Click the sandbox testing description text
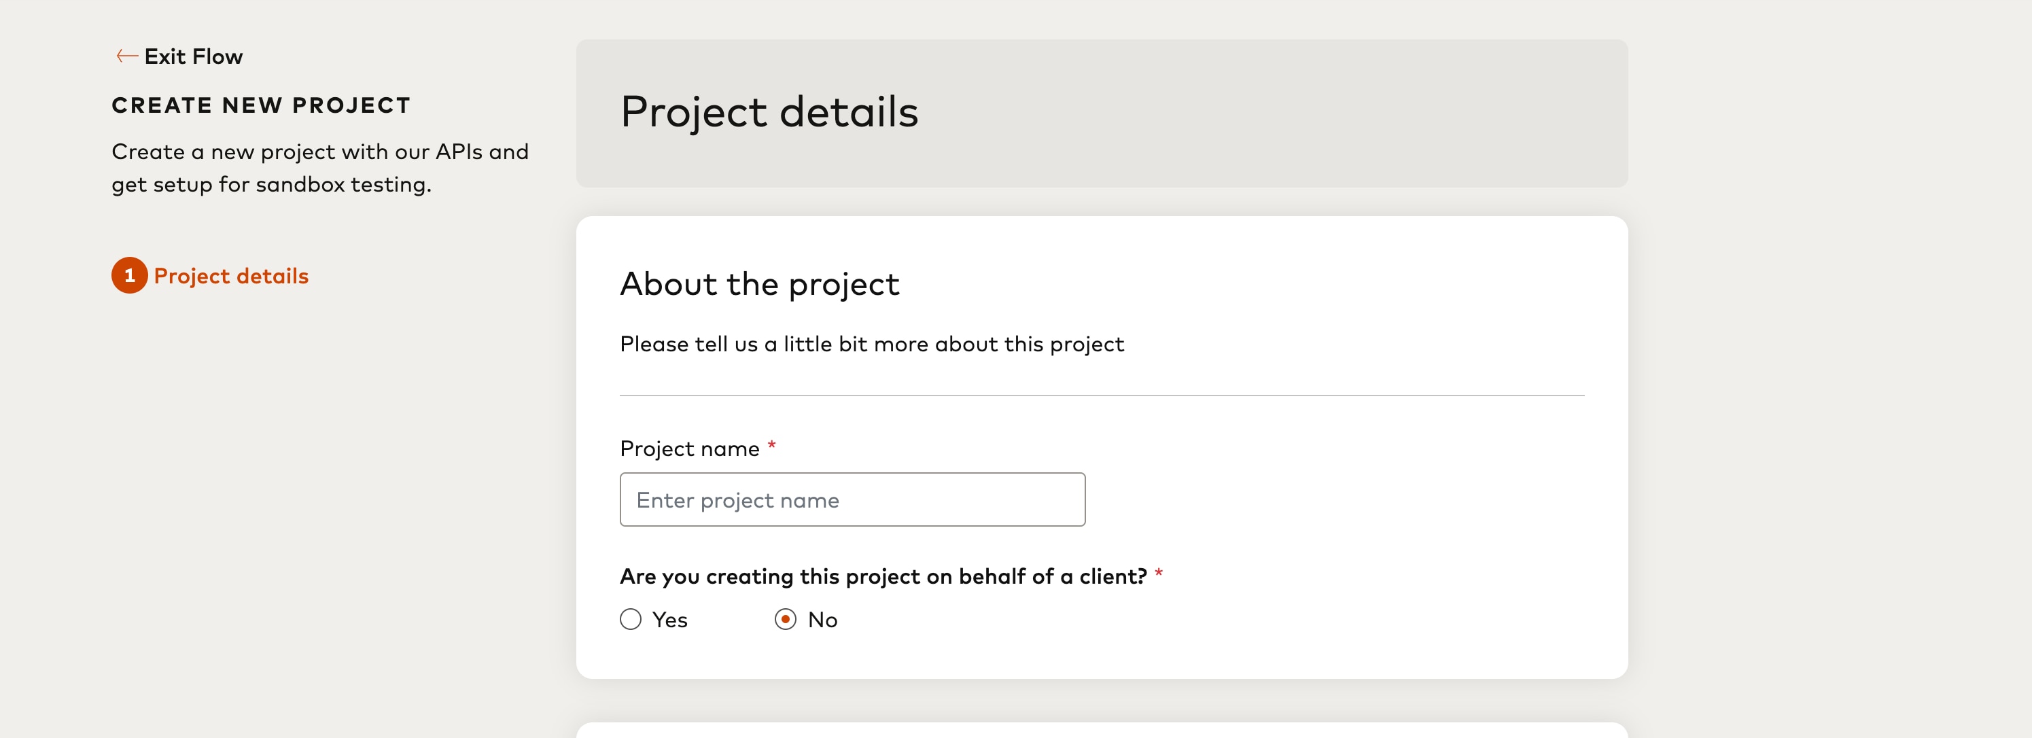Screen dimensions: 2032x738 point(319,168)
